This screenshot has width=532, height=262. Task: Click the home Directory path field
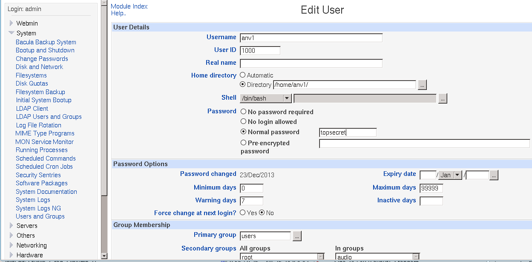click(345, 85)
